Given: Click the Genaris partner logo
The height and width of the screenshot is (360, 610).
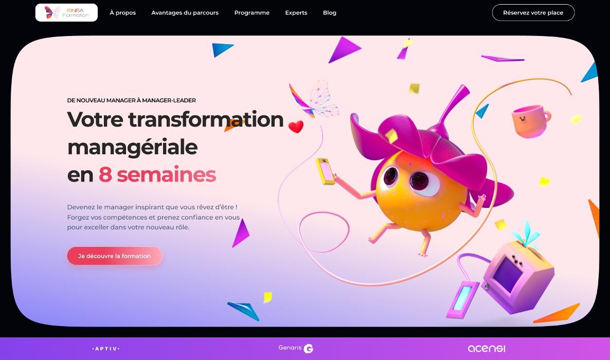Looking at the screenshot, I should point(296,348).
